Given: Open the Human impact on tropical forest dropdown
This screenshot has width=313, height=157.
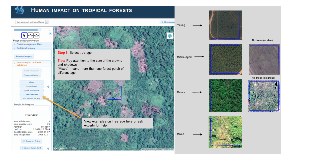Looking at the screenshot, I should point(32,22).
